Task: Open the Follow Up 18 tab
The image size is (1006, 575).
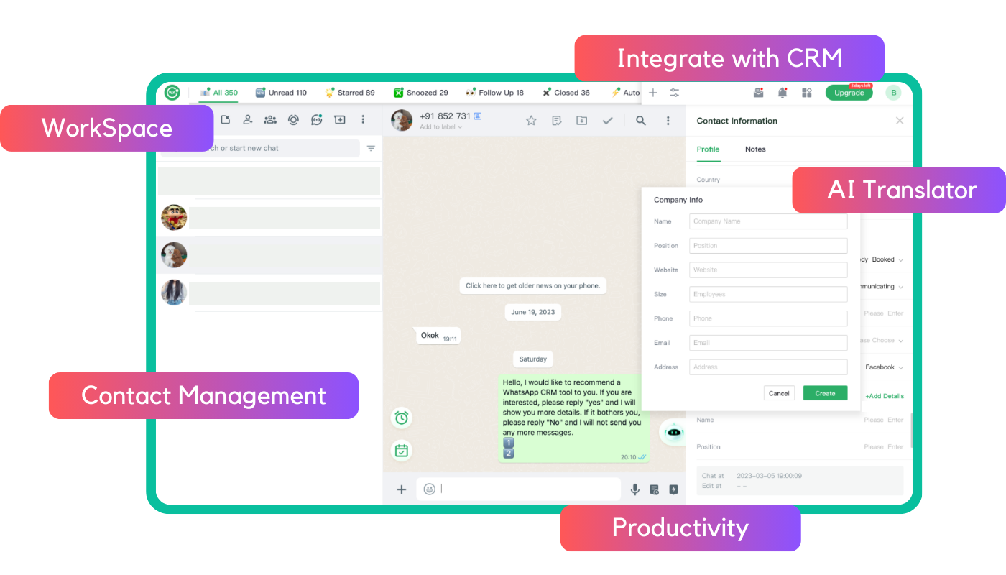Action: 494,93
